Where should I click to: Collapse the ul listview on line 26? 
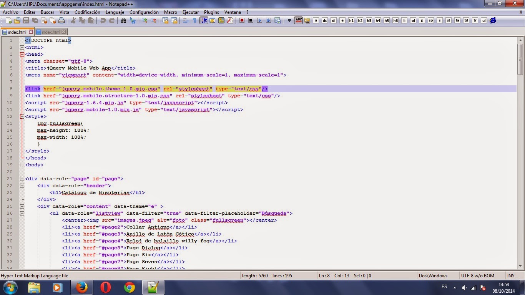click(22, 214)
